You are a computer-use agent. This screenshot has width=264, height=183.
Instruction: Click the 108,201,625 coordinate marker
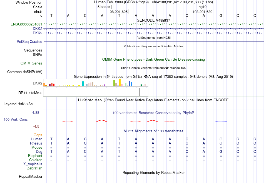coord(118,12)
